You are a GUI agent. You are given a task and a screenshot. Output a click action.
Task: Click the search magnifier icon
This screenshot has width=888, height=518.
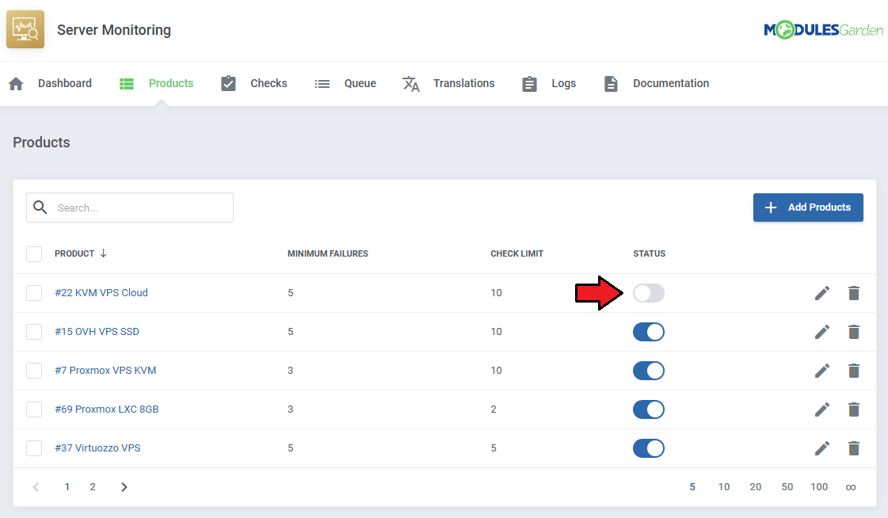[x=40, y=208]
